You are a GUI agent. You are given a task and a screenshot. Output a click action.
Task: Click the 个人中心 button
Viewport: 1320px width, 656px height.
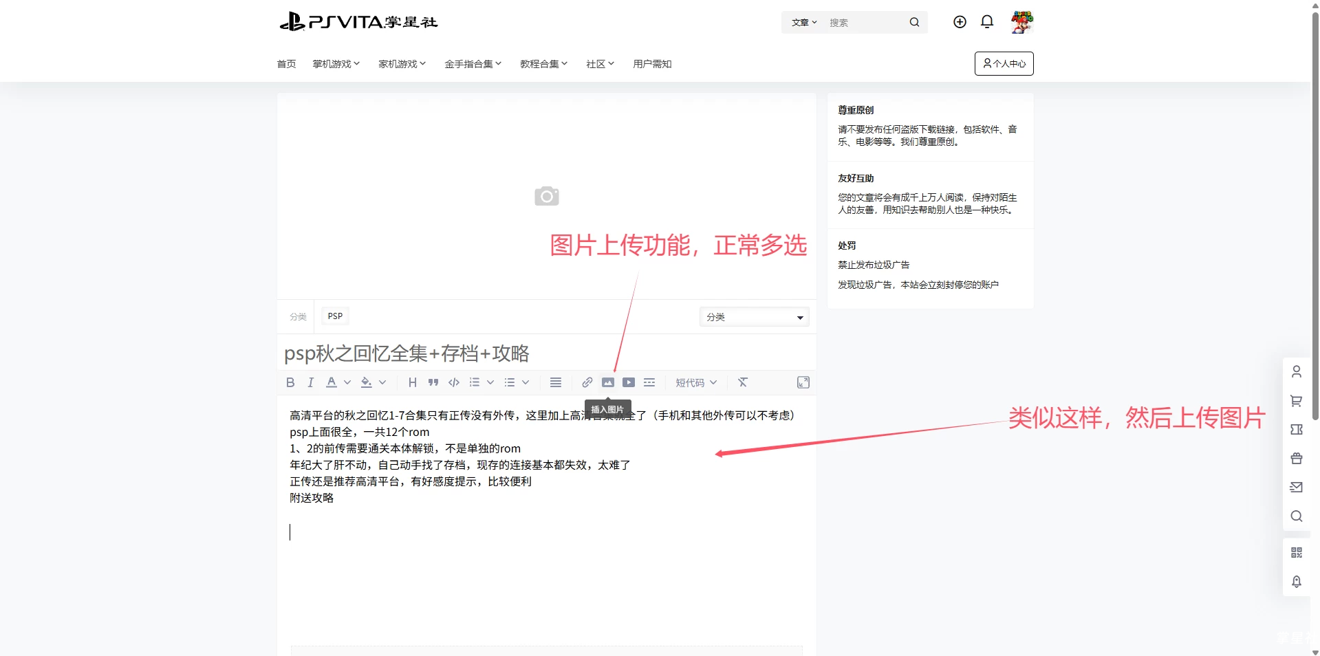[x=1004, y=63]
